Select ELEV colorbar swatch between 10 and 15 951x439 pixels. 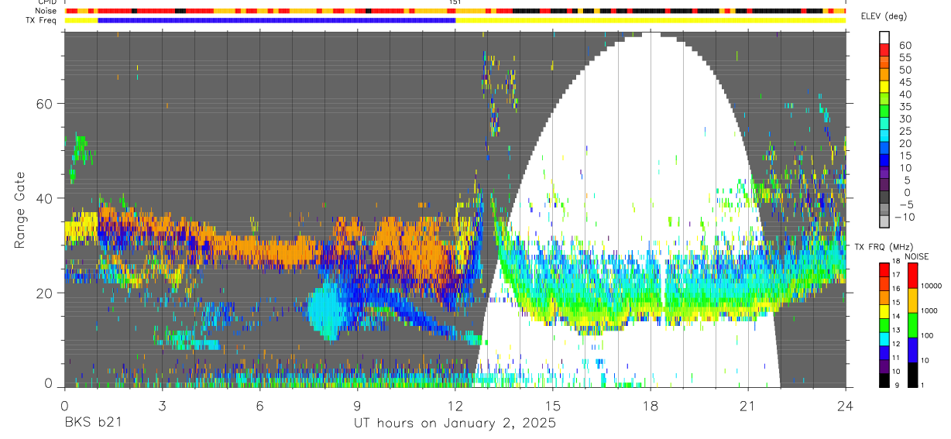(884, 161)
